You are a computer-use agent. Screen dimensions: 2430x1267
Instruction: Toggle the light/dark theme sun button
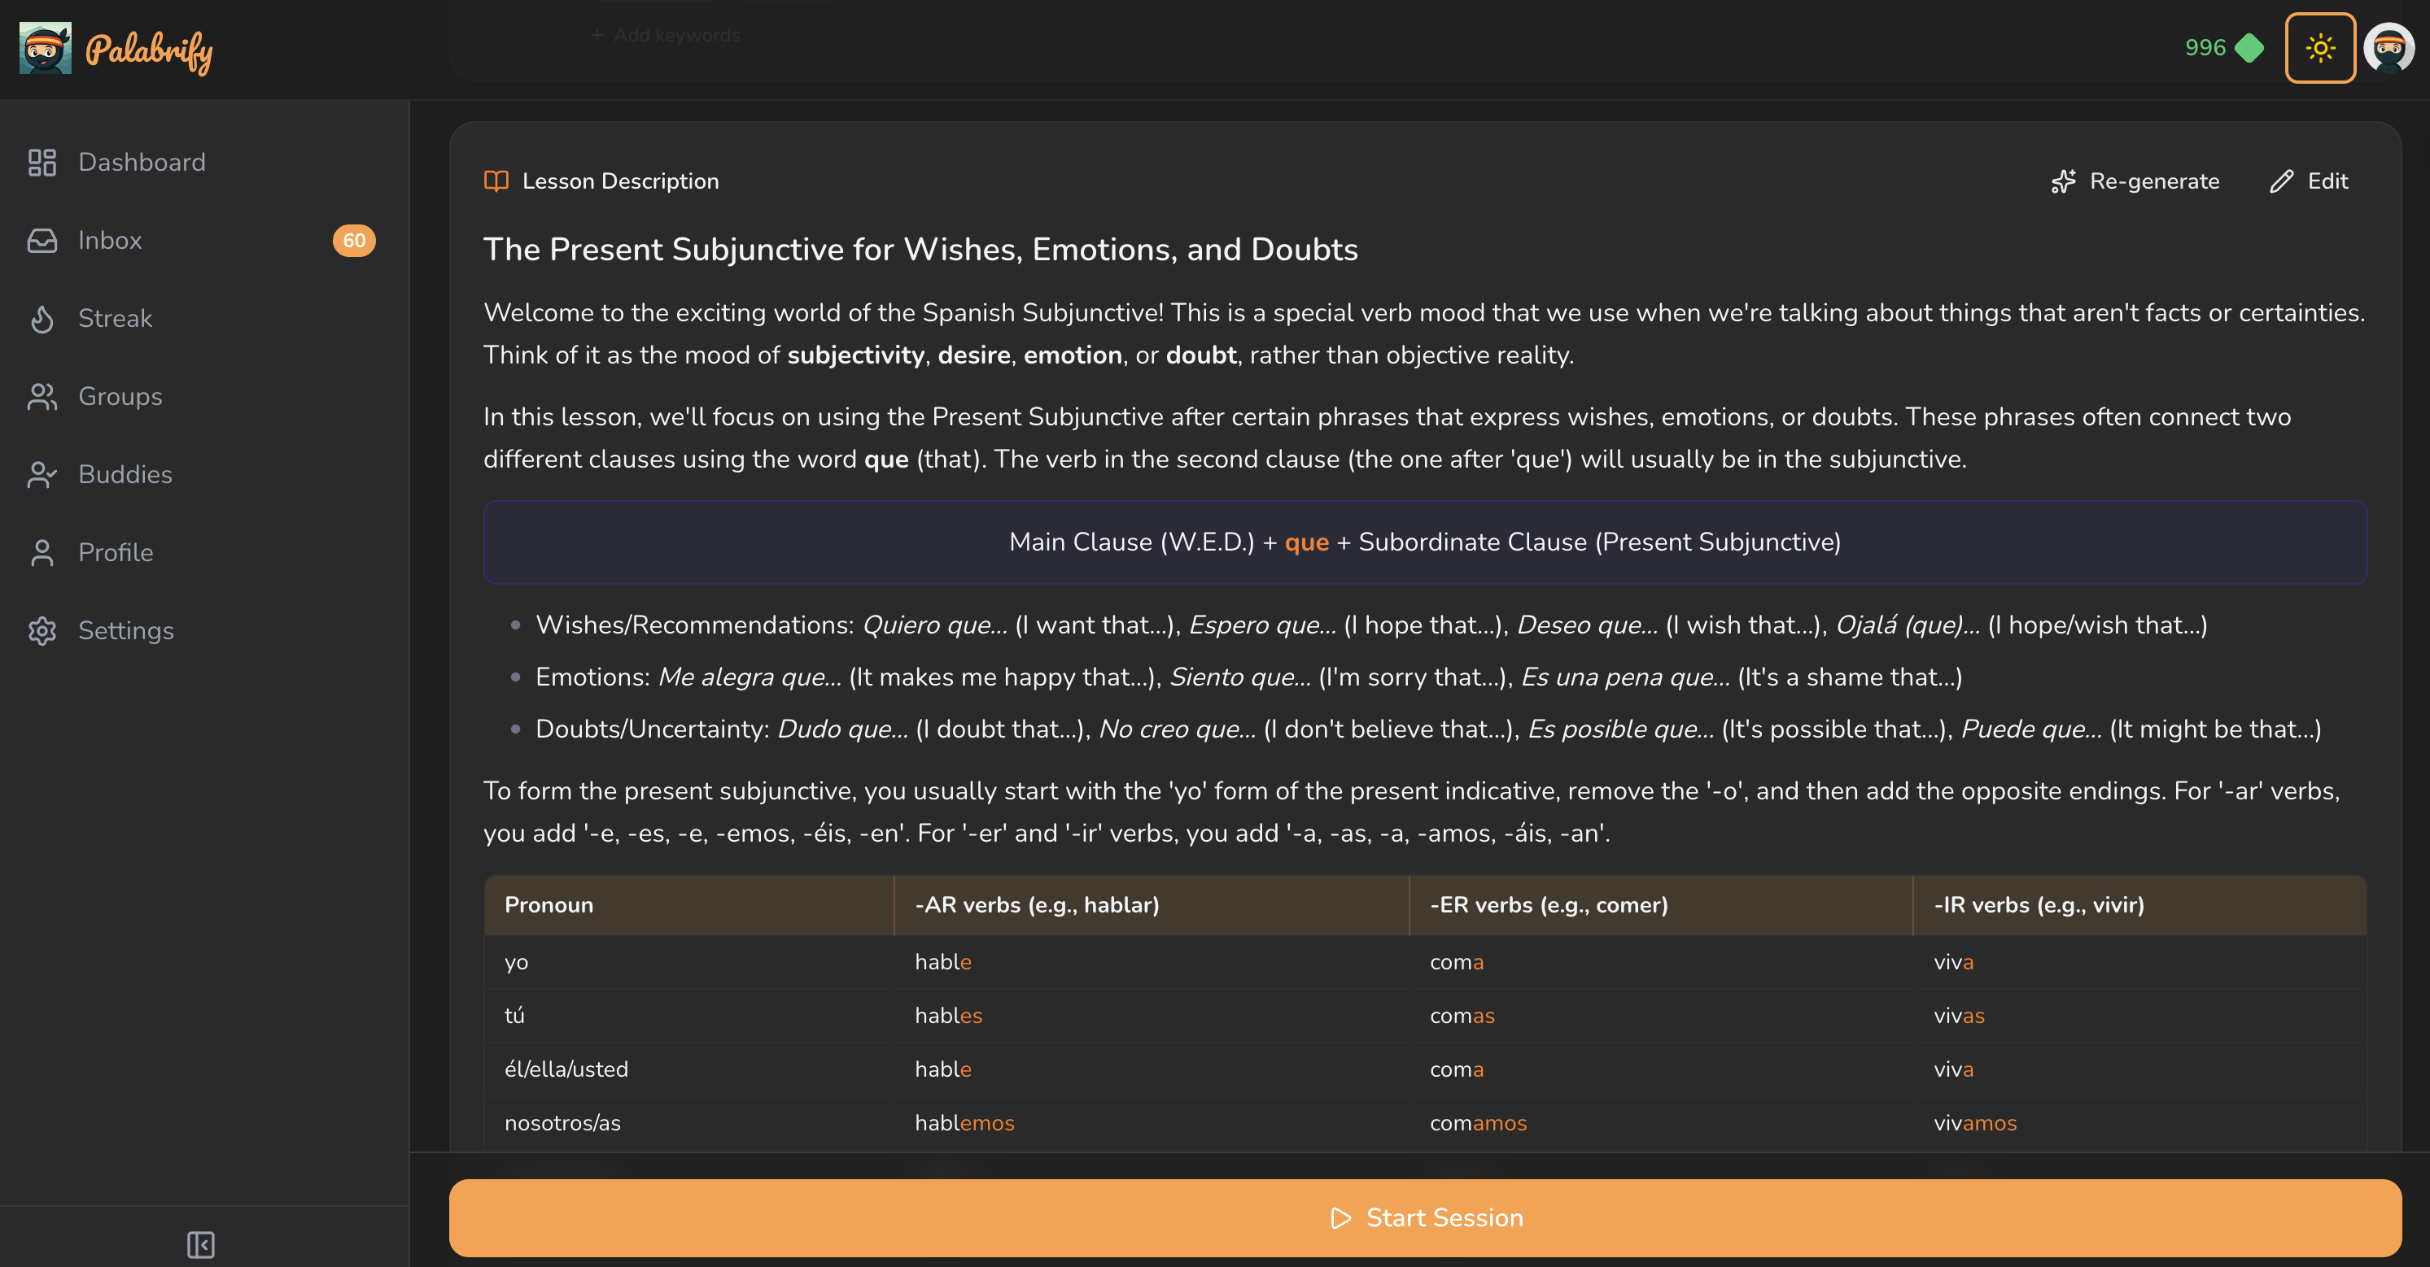tap(2319, 48)
